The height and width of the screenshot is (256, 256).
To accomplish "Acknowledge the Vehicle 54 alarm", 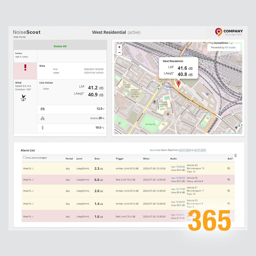I will (x=229, y=168).
